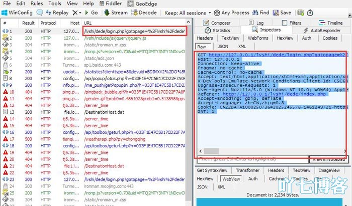Screen dimensions: 352x206
Task: Open request WebForms inspector tab
Action: (x=258, y=38)
